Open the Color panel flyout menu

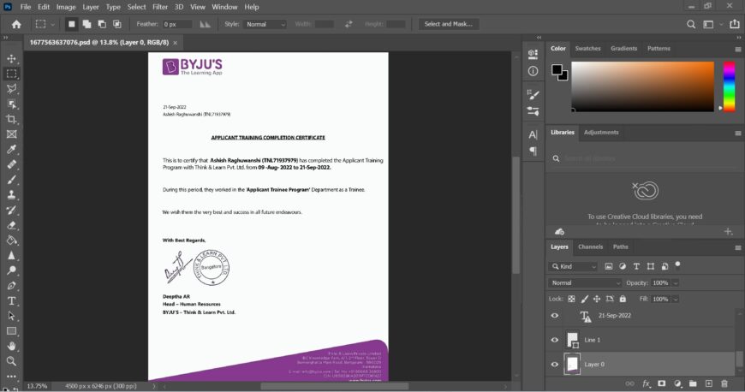tap(738, 49)
